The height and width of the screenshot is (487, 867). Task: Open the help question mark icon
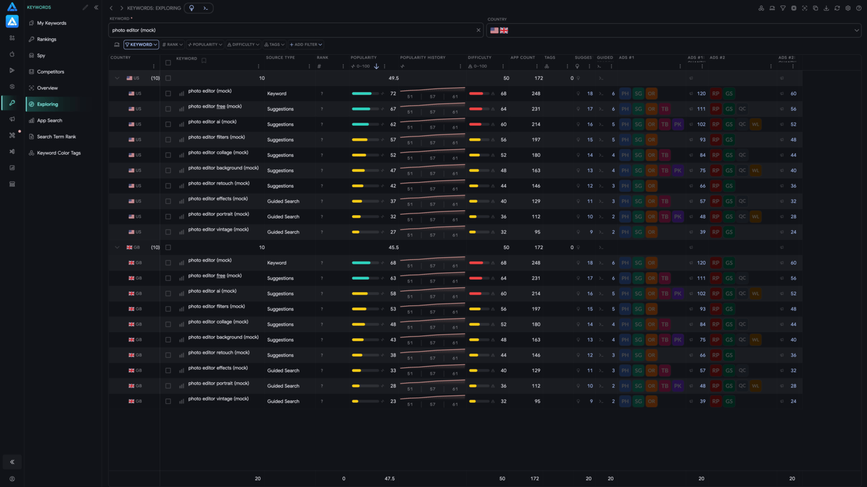coord(859,8)
